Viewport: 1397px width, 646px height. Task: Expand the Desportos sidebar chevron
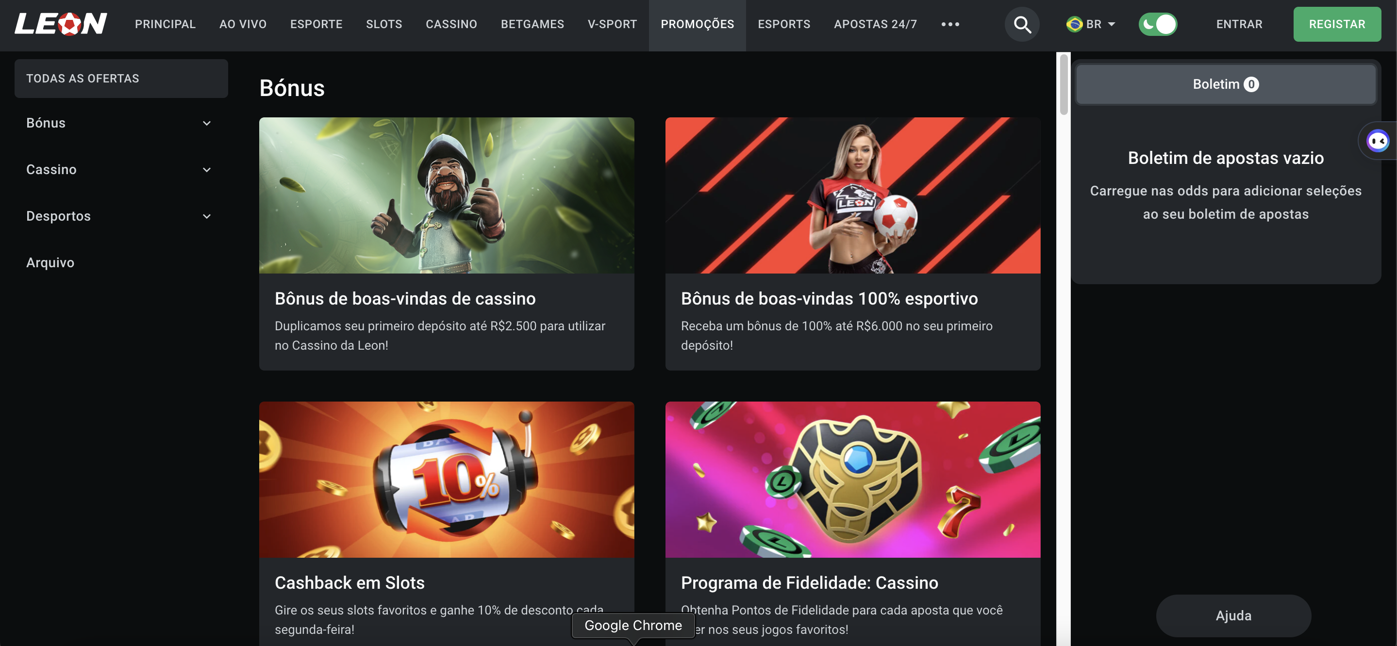(207, 216)
